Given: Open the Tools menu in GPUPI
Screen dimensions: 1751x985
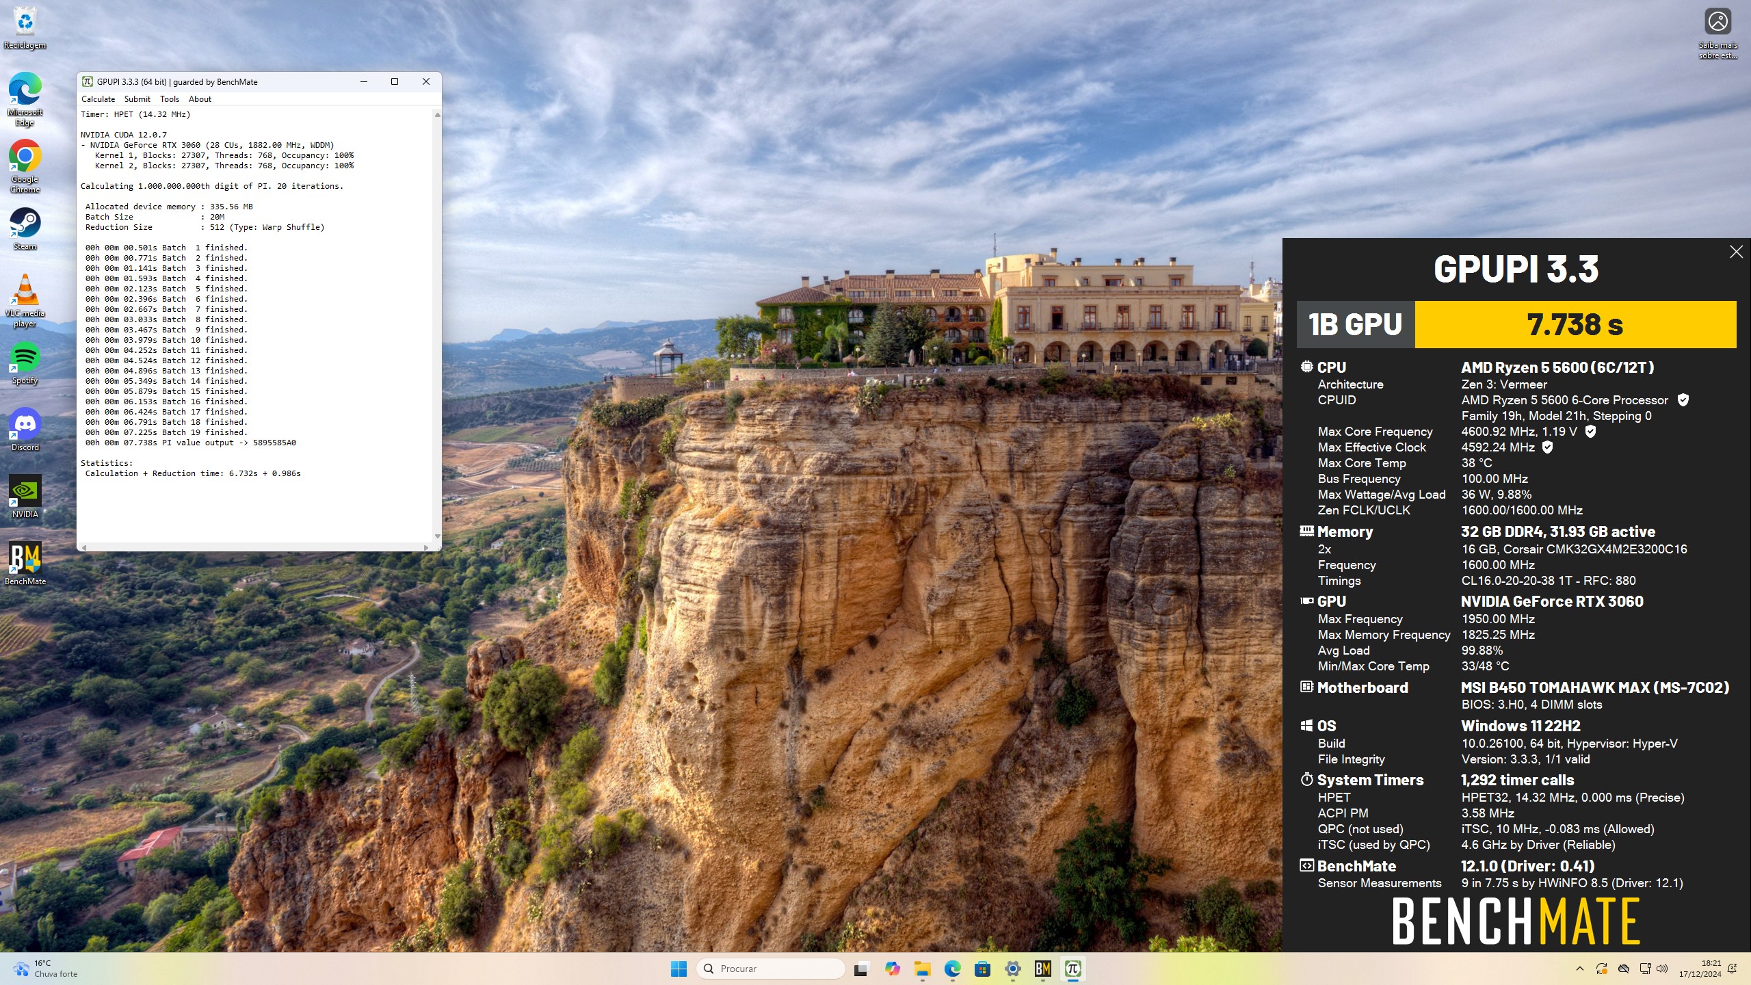Looking at the screenshot, I should tap(170, 99).
